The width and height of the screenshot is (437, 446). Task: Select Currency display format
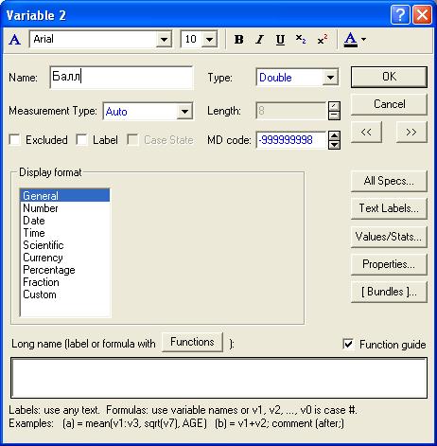[x=65, y=258]
